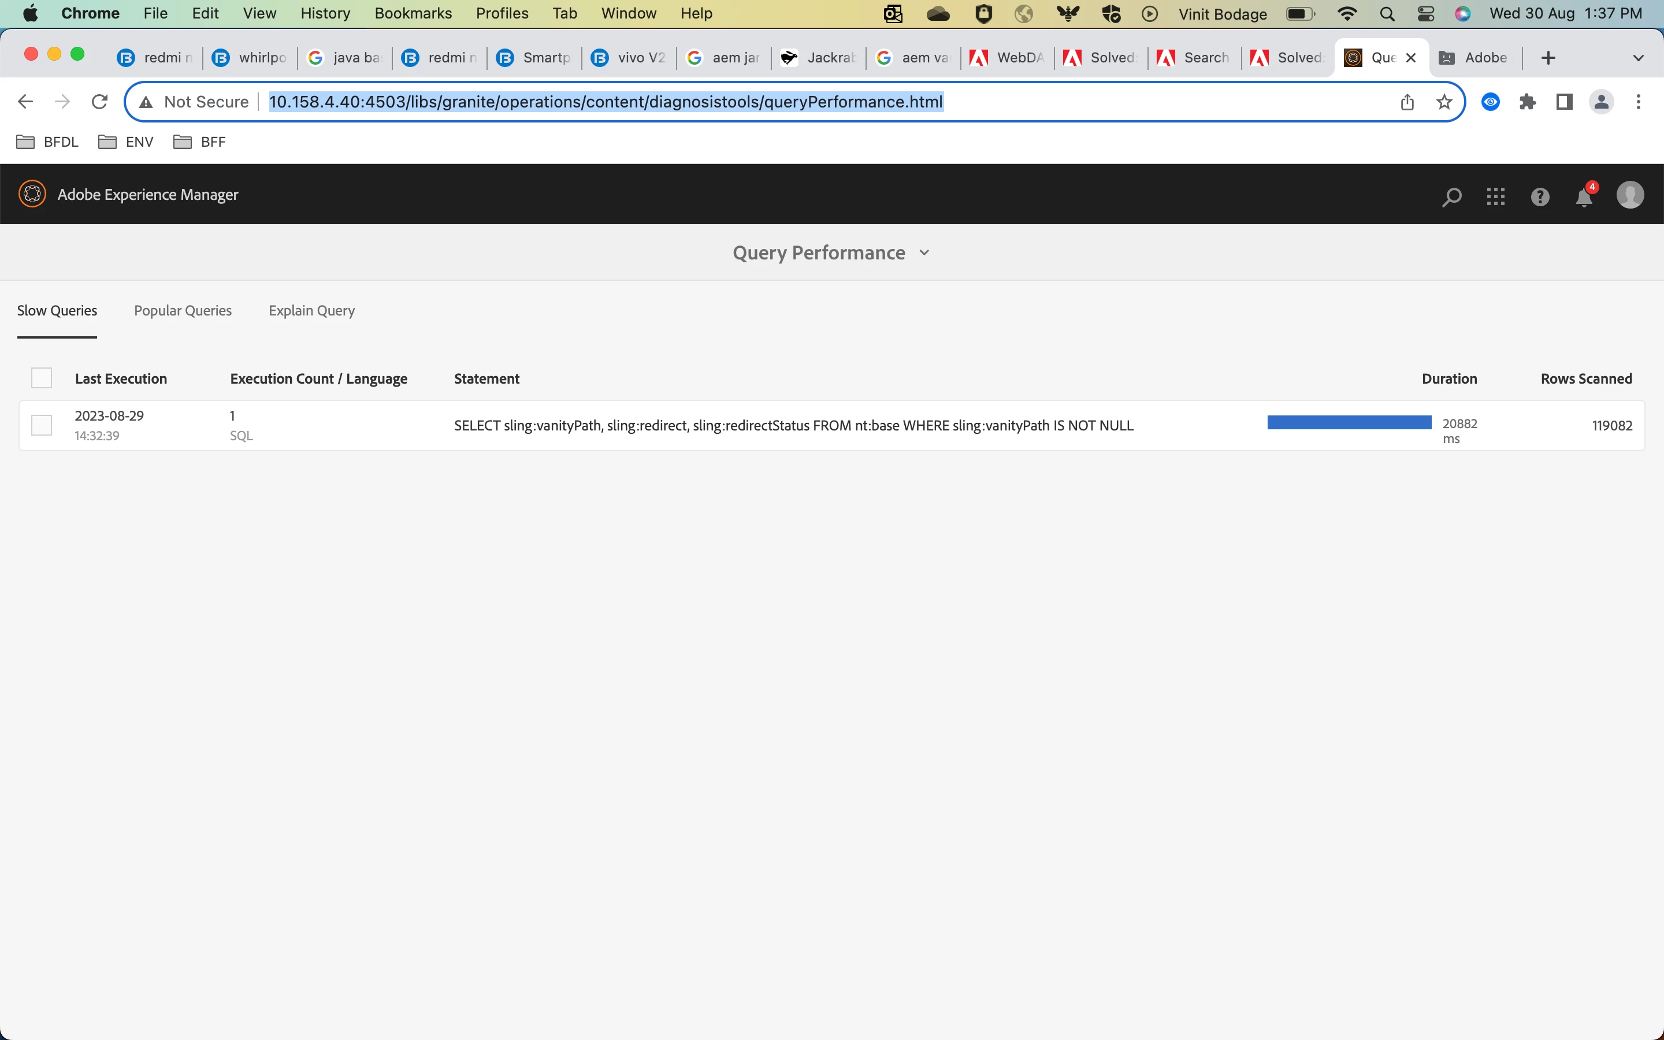Image resolution: width=1664 pixels, height=1040 pixels.
Task: Tick the select-all checkbox in table header
Action: [42, 378]
